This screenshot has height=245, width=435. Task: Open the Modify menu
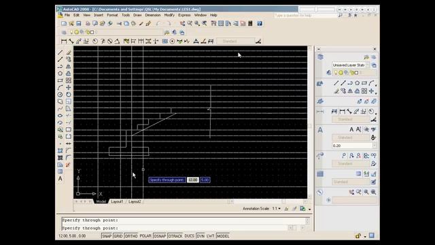pyautogui.click(x=169, y=15)
